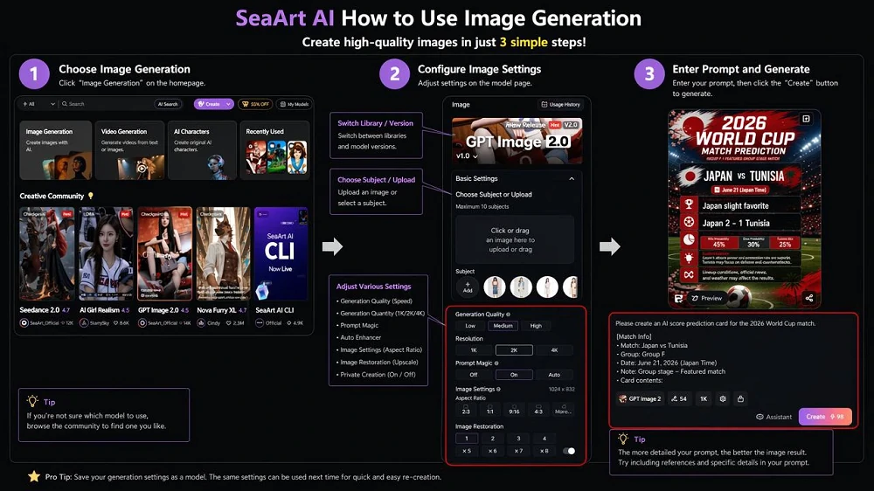
Task: Open the Create button dropdown arrow
Action: click(228, 104)
